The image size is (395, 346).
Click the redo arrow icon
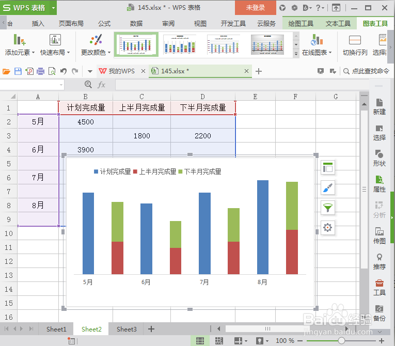pos(75,71)
